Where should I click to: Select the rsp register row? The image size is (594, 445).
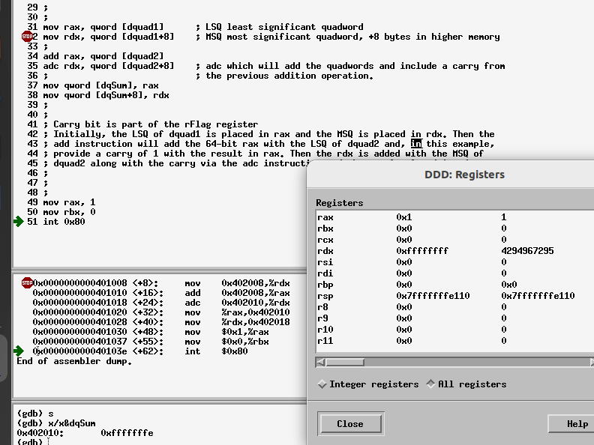[454, 295]
